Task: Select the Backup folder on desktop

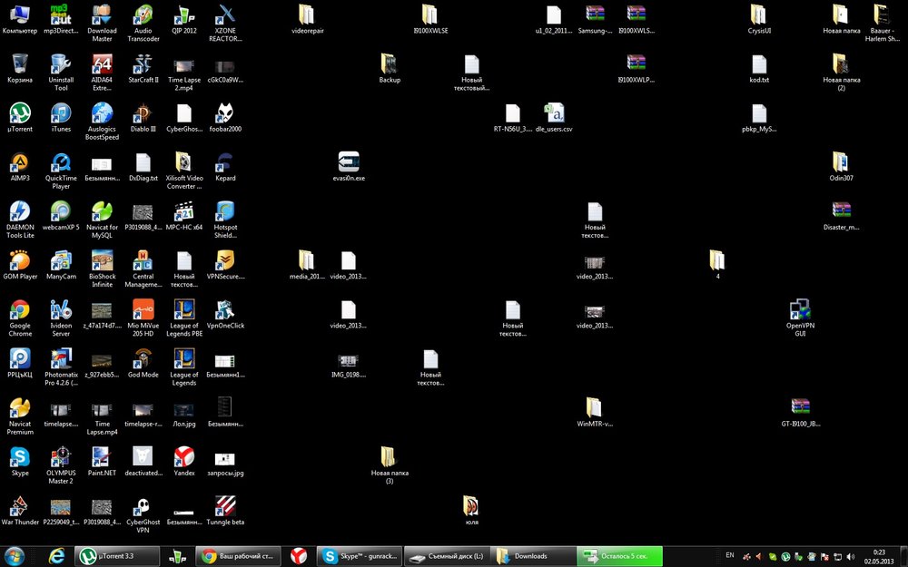Action: pos(390,64)
